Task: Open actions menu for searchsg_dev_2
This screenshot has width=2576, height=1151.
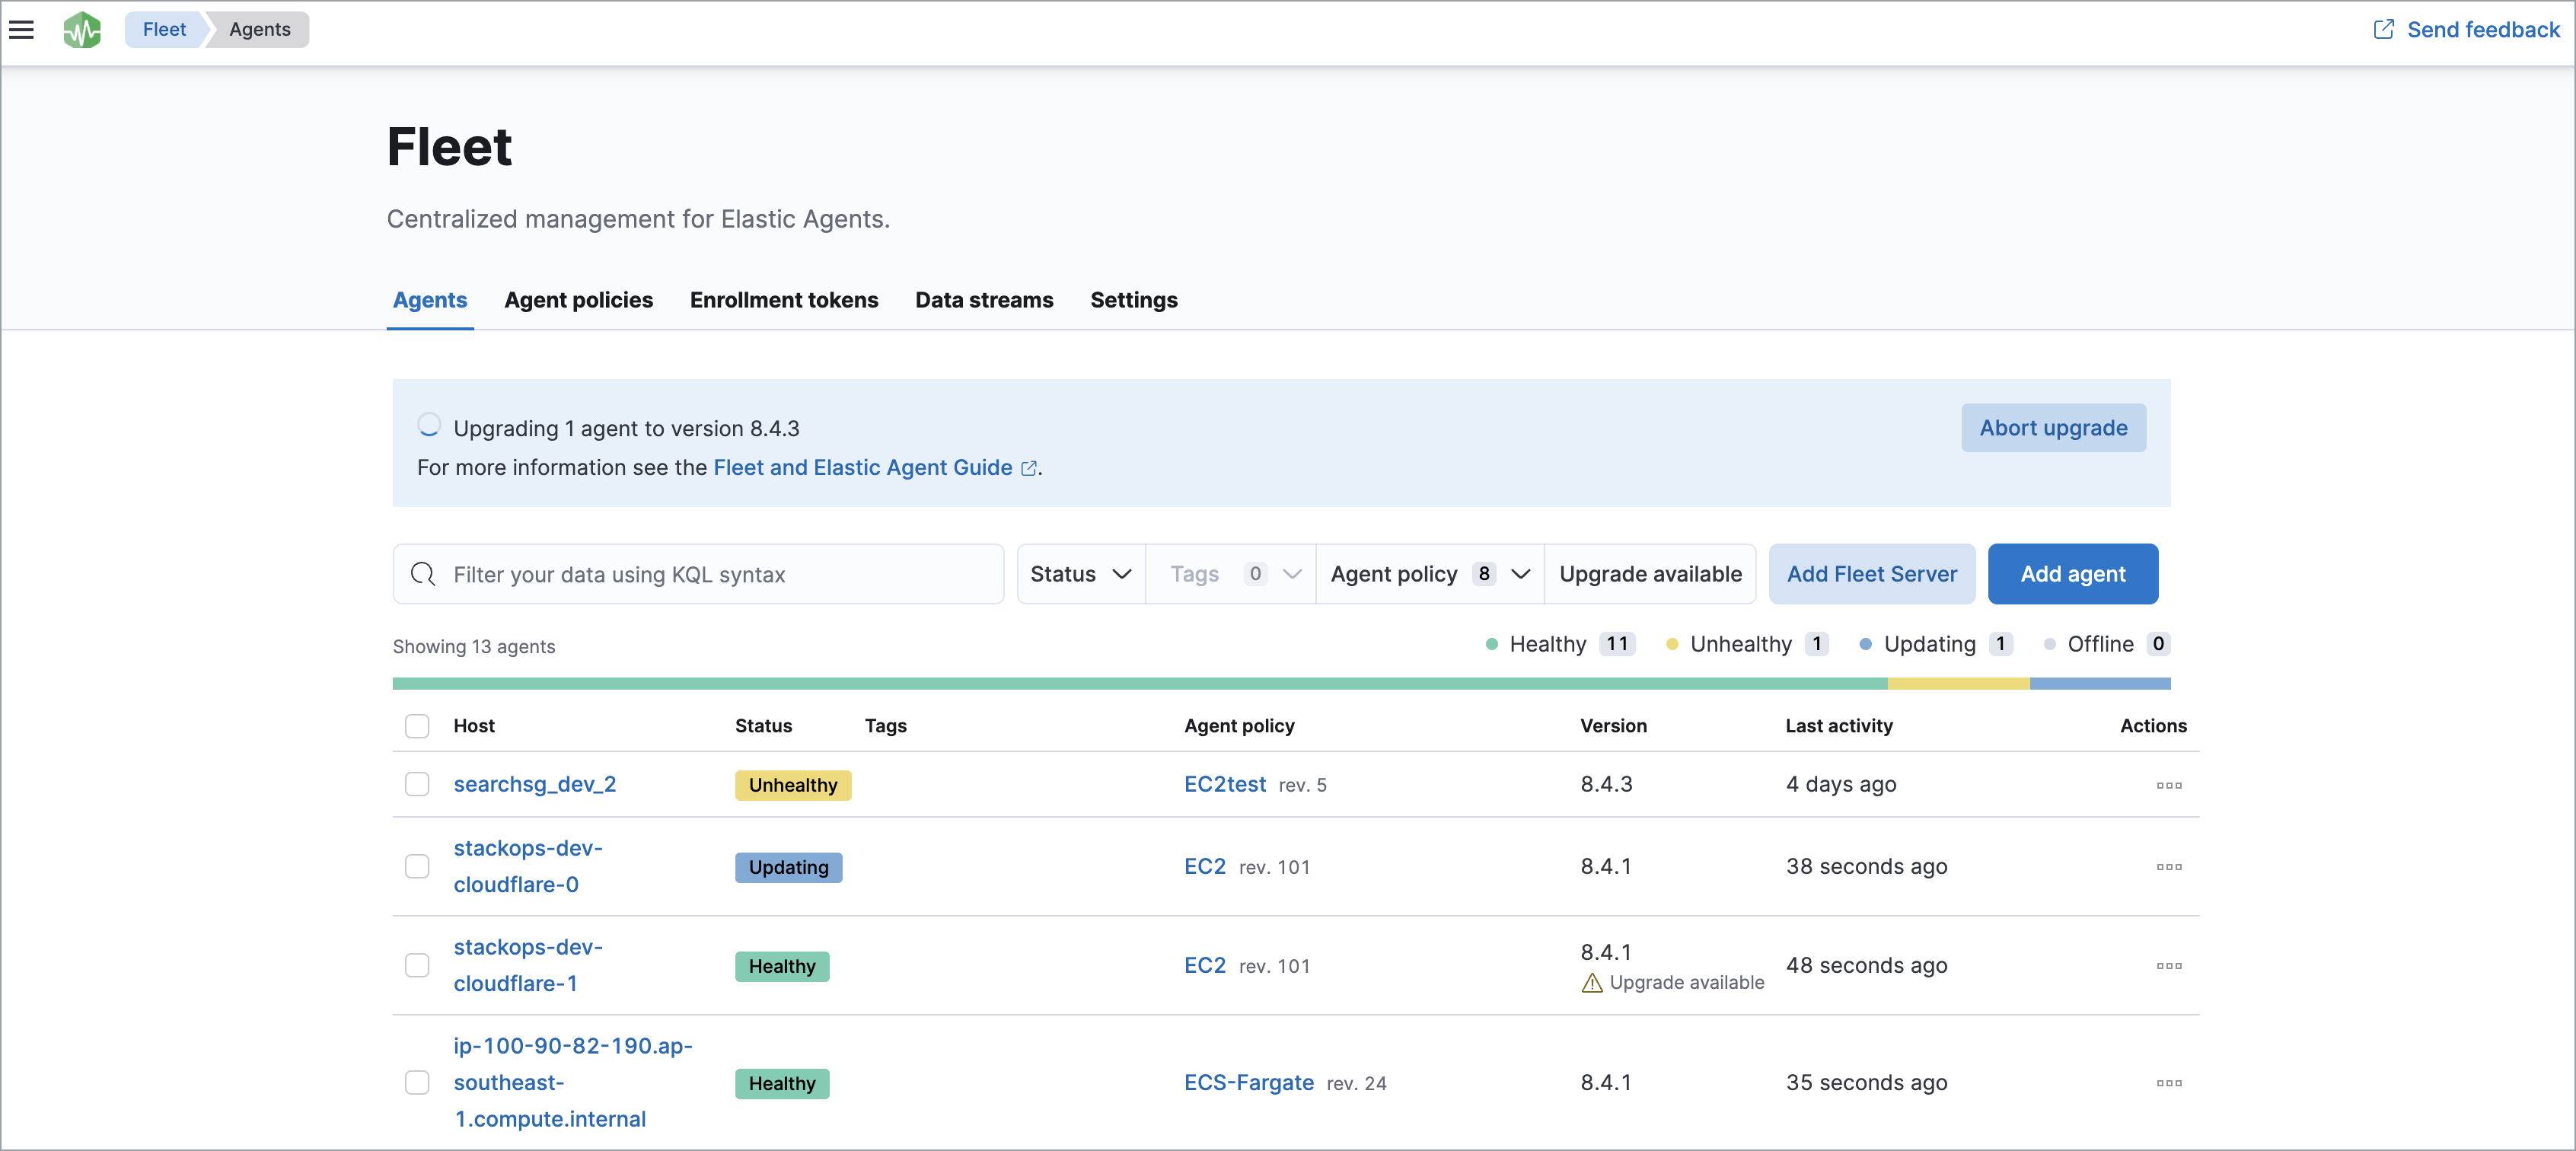Action: coord(2168,785)
